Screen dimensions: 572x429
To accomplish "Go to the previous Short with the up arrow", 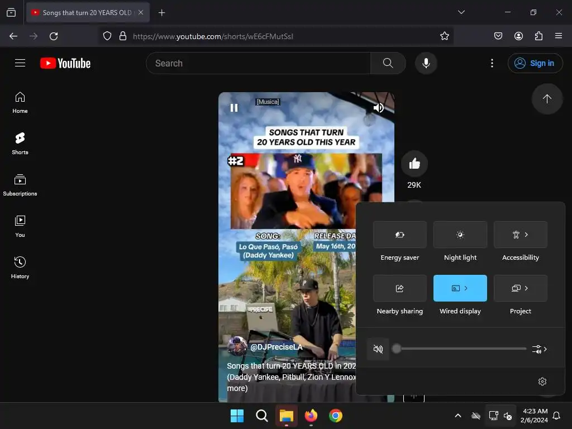I will (547, 99).
